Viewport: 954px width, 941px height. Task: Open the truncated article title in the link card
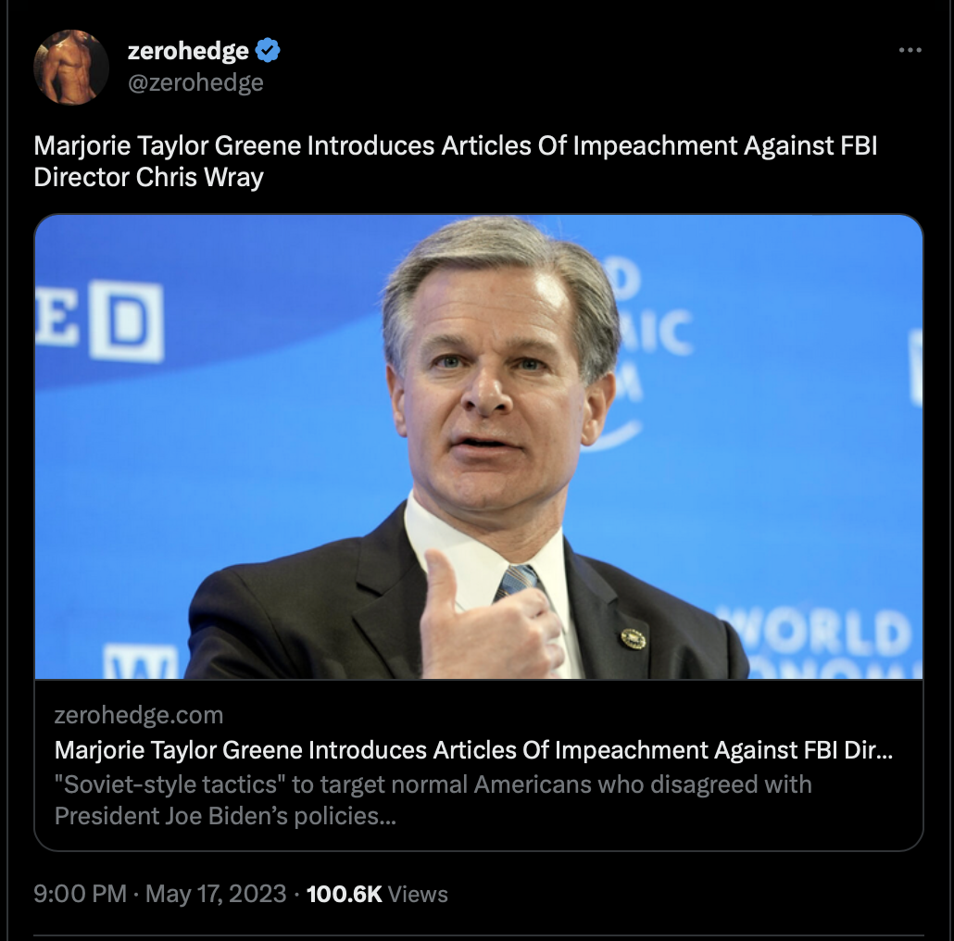pos(473,750)
